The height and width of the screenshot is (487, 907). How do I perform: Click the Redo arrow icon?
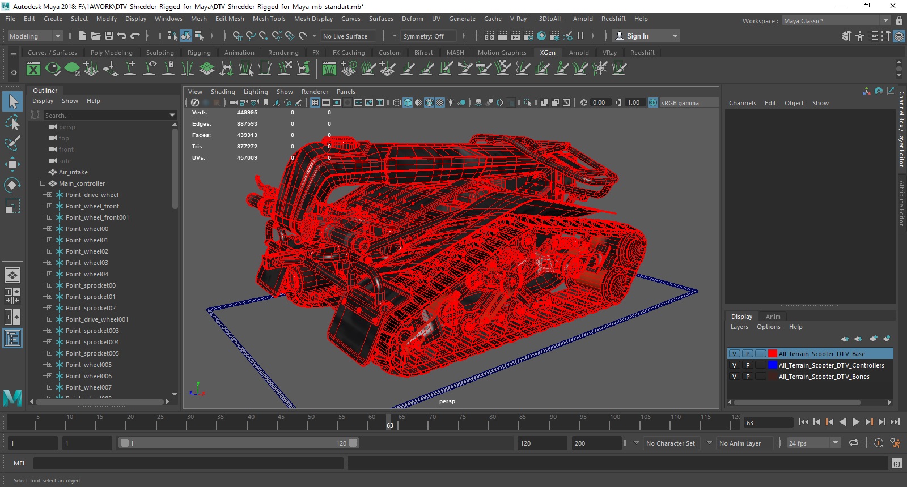point(135,36)
